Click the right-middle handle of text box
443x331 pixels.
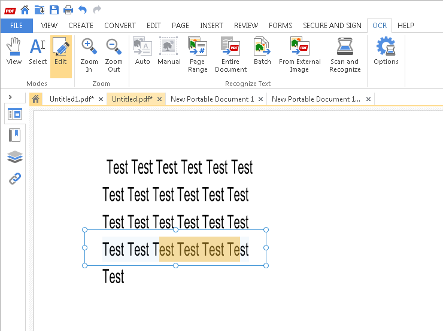click(x=266, y=248)
